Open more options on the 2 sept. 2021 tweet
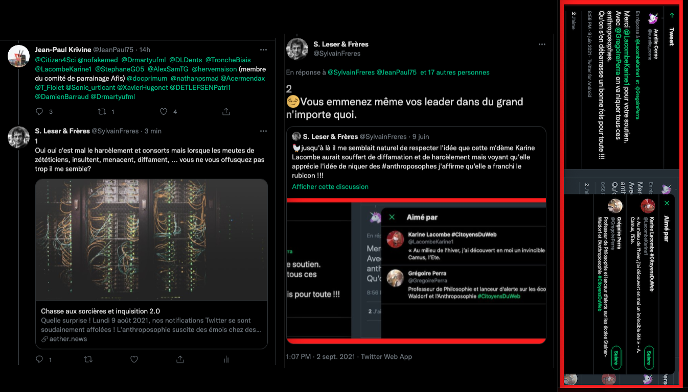 click(x=541, y=44)
